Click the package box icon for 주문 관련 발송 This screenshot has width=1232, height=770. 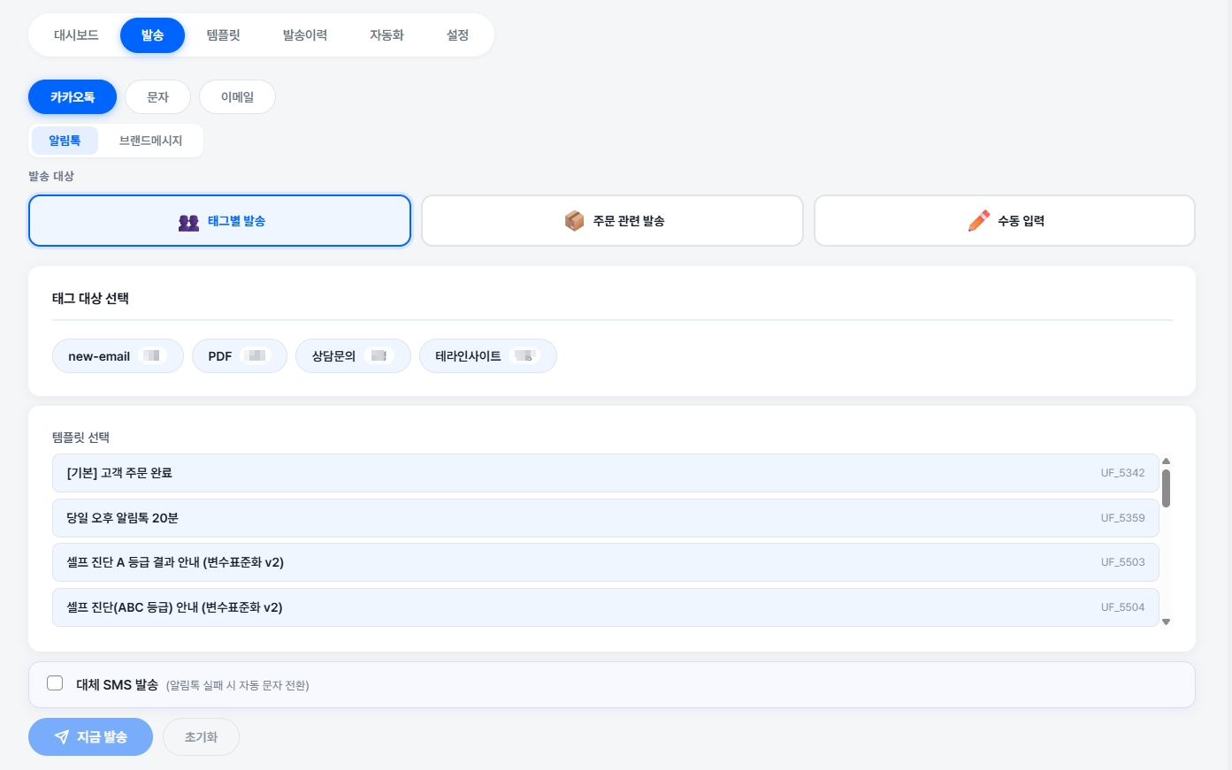pos(574,221)
